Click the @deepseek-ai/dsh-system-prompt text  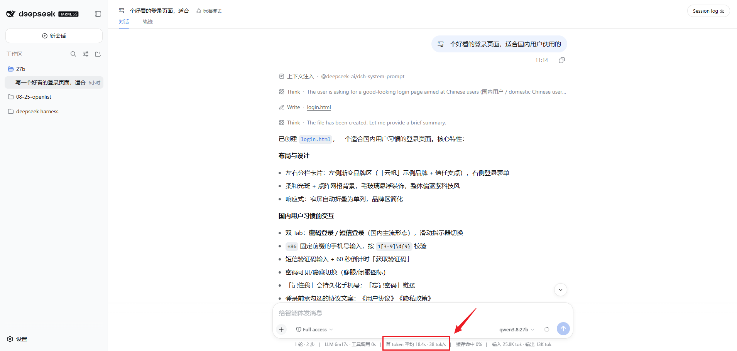pos(363,76)
